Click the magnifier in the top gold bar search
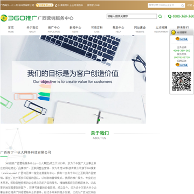 coord(182,5)
